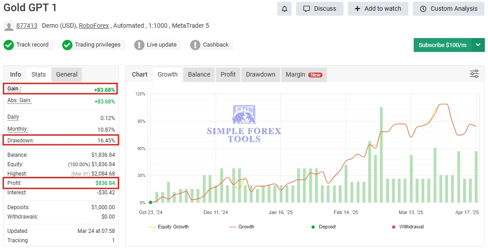Click Trading privileges checkmark icon
The image size is (488, 249).
68,45
